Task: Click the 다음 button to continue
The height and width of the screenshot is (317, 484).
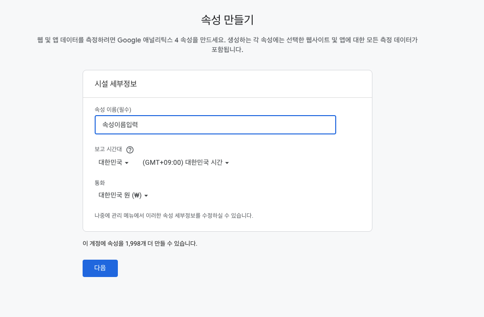Action: tap(100, 268)
